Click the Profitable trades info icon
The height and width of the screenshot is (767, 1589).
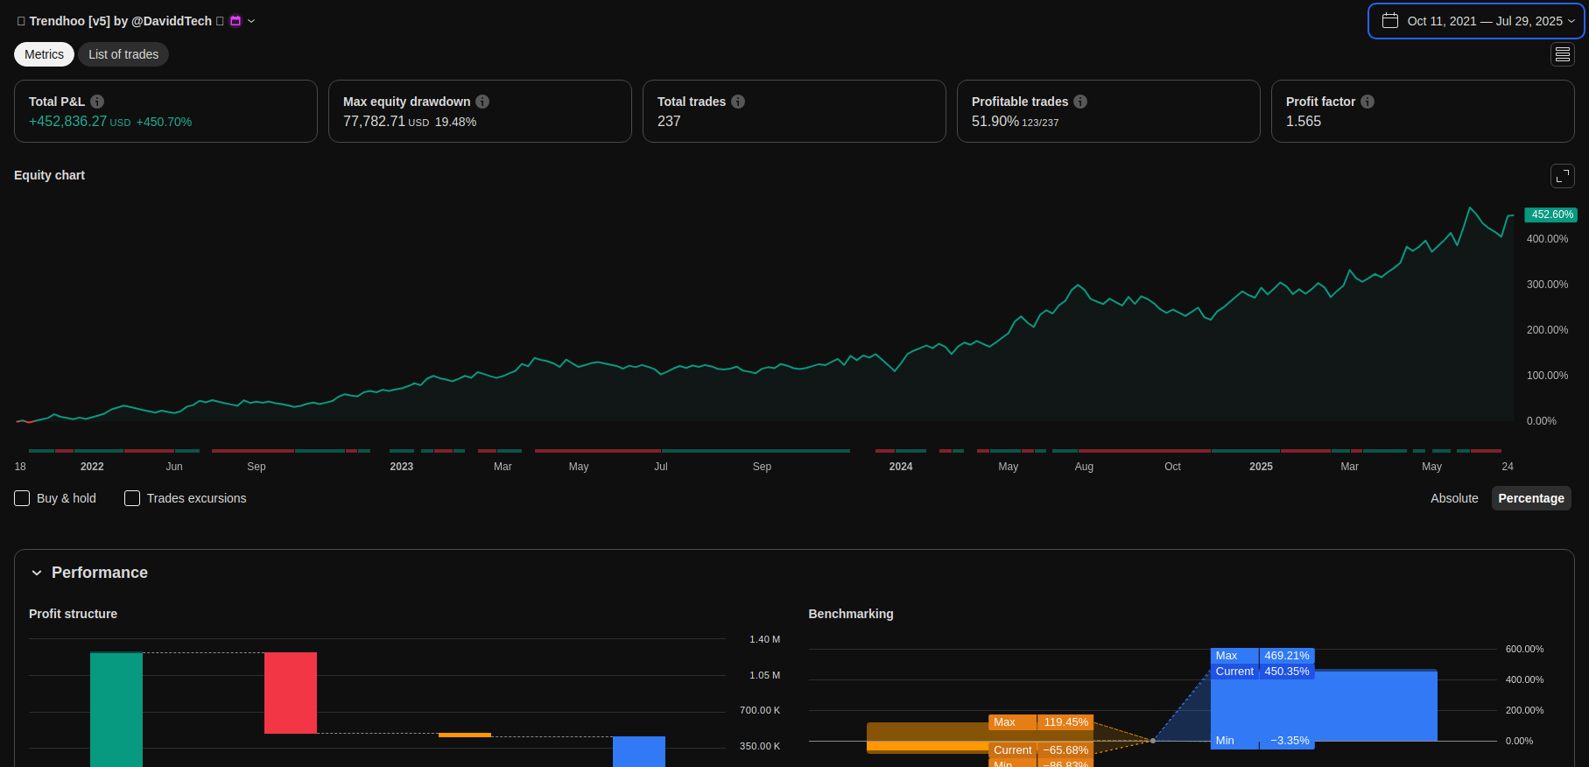point(1080,102)
